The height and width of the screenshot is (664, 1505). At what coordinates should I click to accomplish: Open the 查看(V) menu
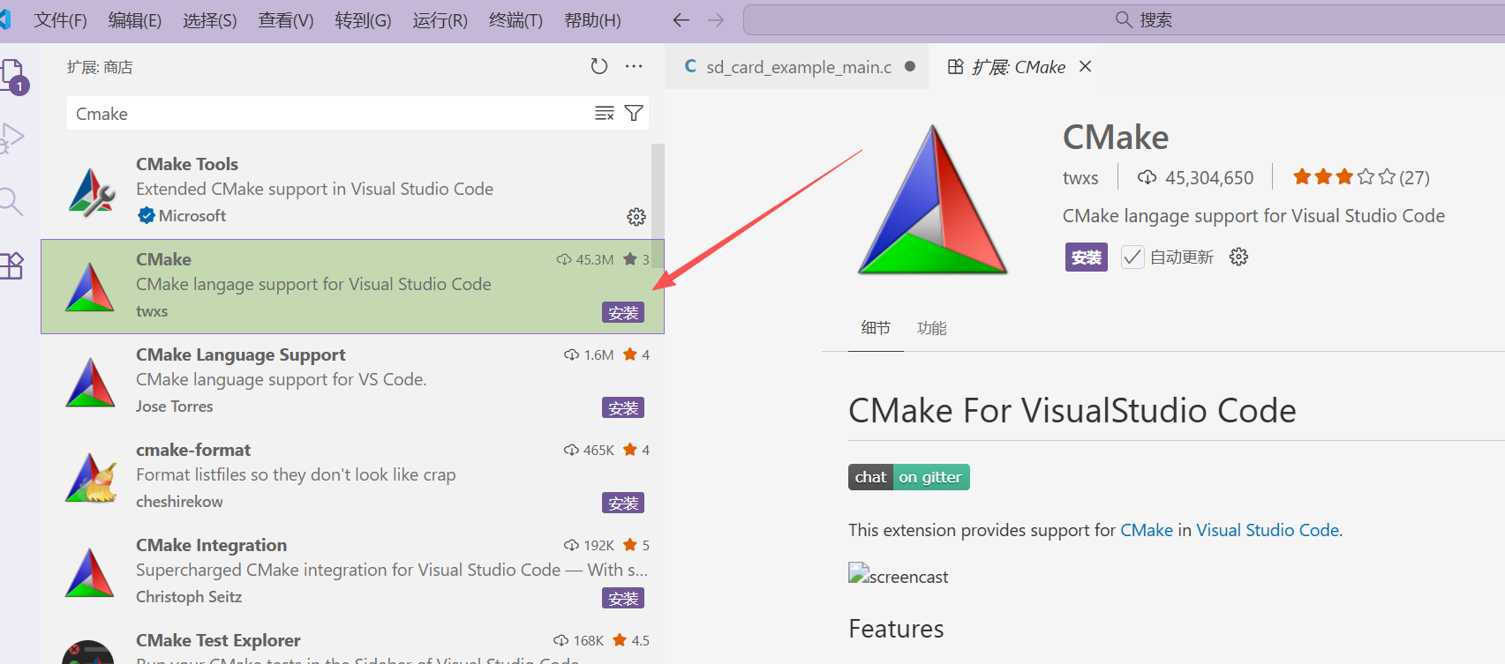[x=286, y=20]
